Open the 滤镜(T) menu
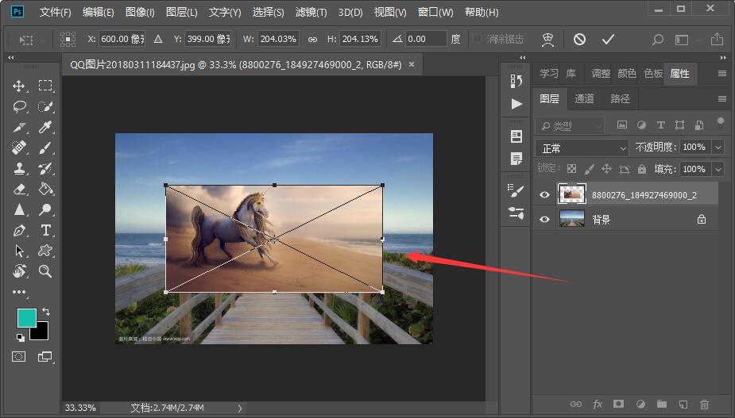Screen dimensions: 735x418 click(x=311, y=12)
